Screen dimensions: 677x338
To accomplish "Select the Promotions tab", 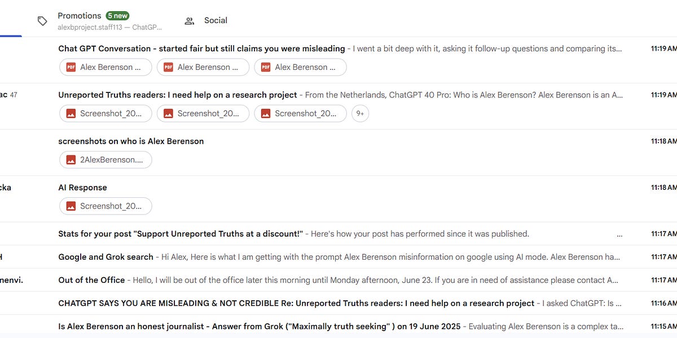I will click(80, 16).
